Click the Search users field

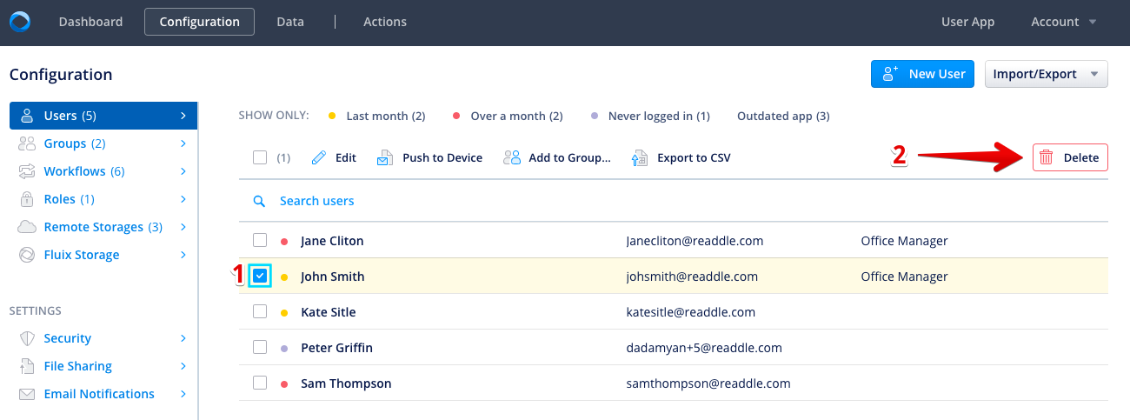click(316, 201)
